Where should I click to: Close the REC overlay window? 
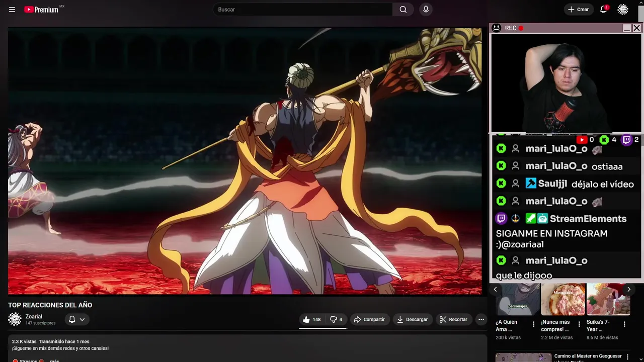tap(636, 28)
